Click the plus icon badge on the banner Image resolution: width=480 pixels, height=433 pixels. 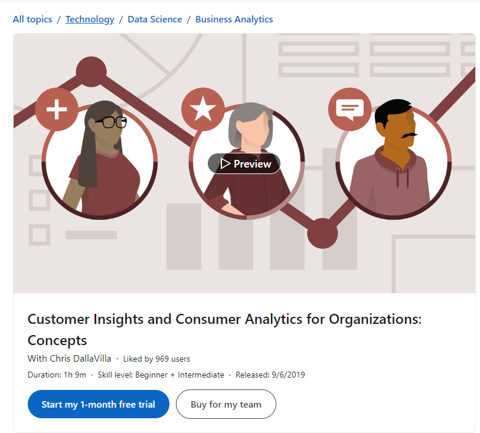coord(57,110)
